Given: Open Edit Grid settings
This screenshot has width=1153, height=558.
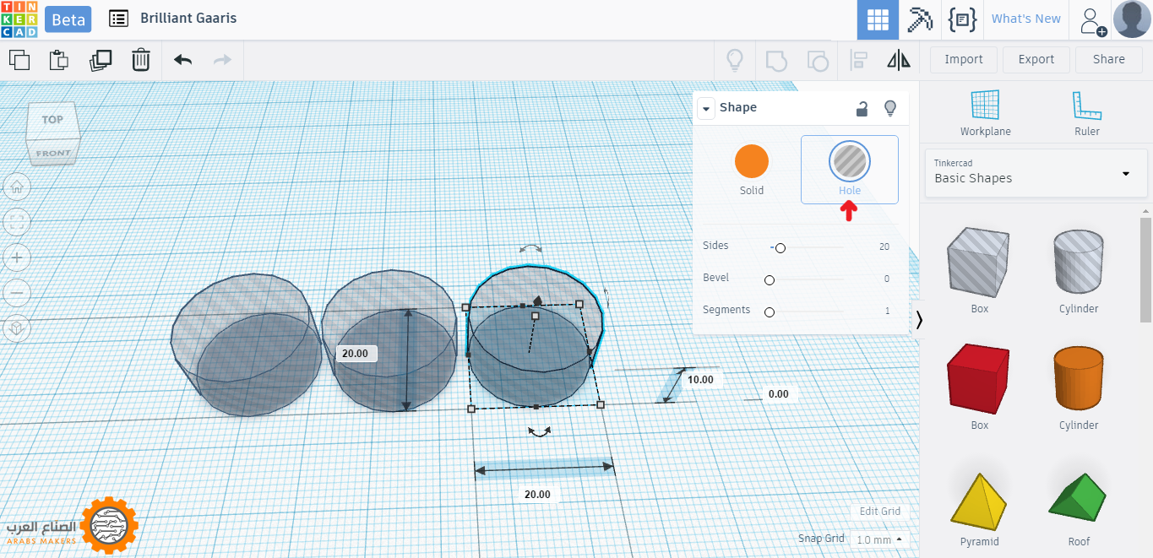Looking at the screenshot, I should 879,511.
